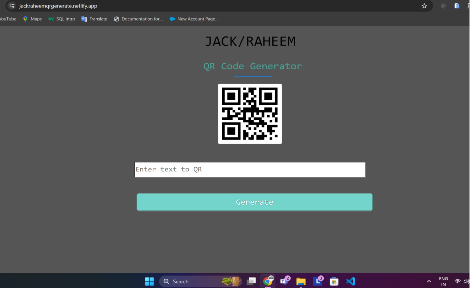Open the Translate bookmark
470x288 pixels.
pyautogui.click(x=94, y=19)
